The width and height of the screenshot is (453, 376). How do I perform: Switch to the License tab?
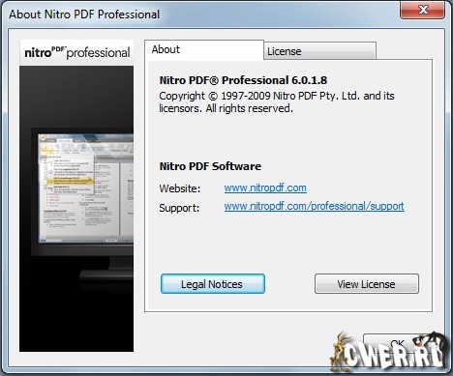pyautogui.click(x=319, y=51)
